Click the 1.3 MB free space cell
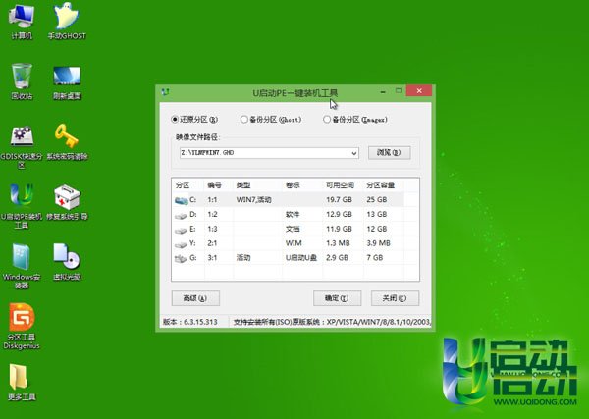This screenshot has width=589, height=419. pos(338,243)
